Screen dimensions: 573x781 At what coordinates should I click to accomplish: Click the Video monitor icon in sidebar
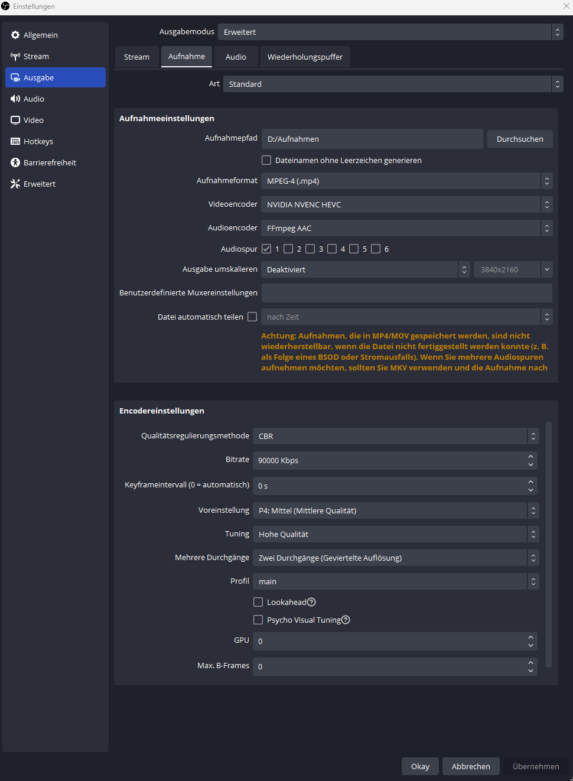(15, 121)
